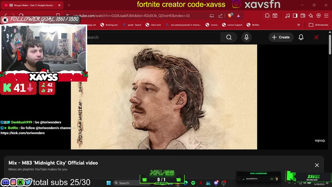The height and width of the screenshot is (187, 332).
Task: Click the Morgan Wallen video player
Action: coord(164,97)
